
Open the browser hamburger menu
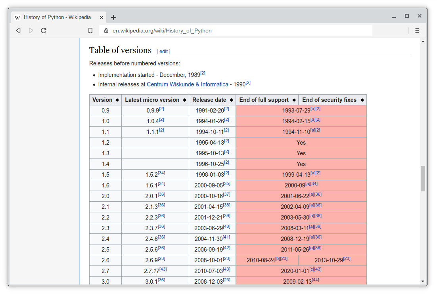(417, 31)
